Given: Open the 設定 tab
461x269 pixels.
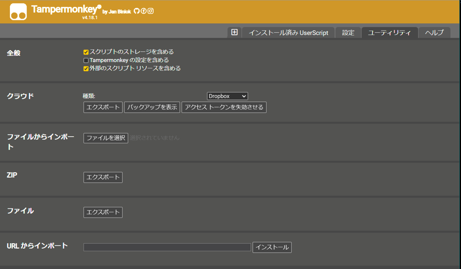Looking at the screenshot, I should (x=348, y=33).
